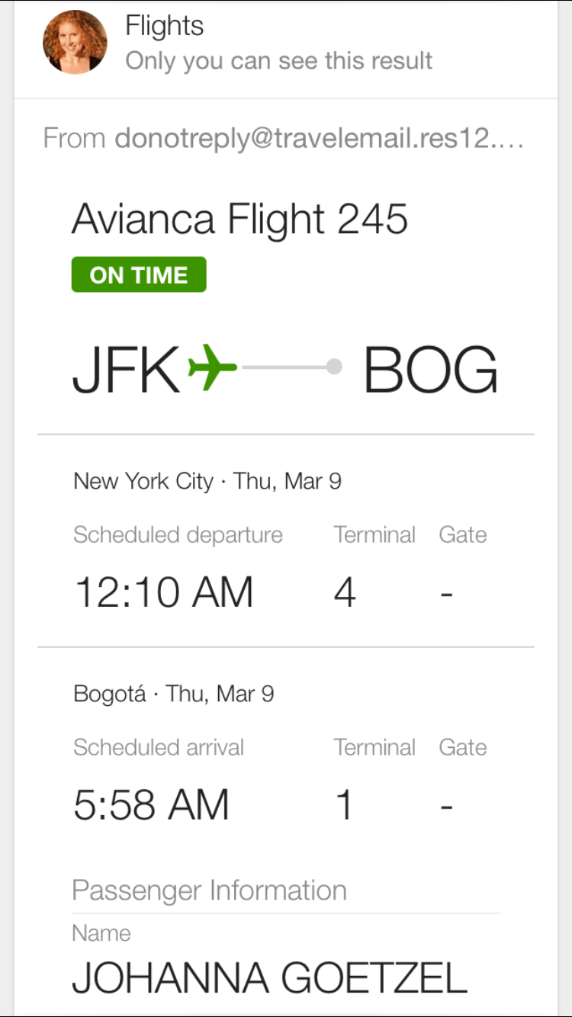
Task: Tap the Scheduled departure label
Action: pyautogui.click(x=178, y=534)
